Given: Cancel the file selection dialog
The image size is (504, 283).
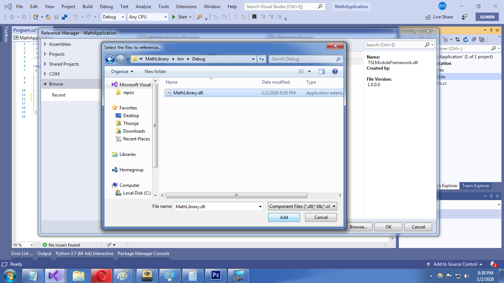Looking at the screenshot, I should (x=321, y=217).
